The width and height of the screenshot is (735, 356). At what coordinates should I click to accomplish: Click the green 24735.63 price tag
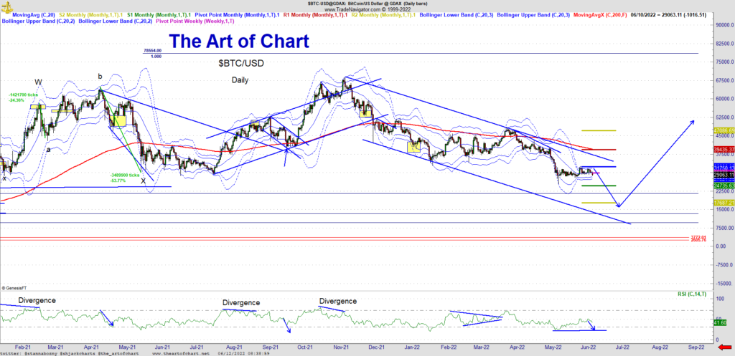coord(722,186)
